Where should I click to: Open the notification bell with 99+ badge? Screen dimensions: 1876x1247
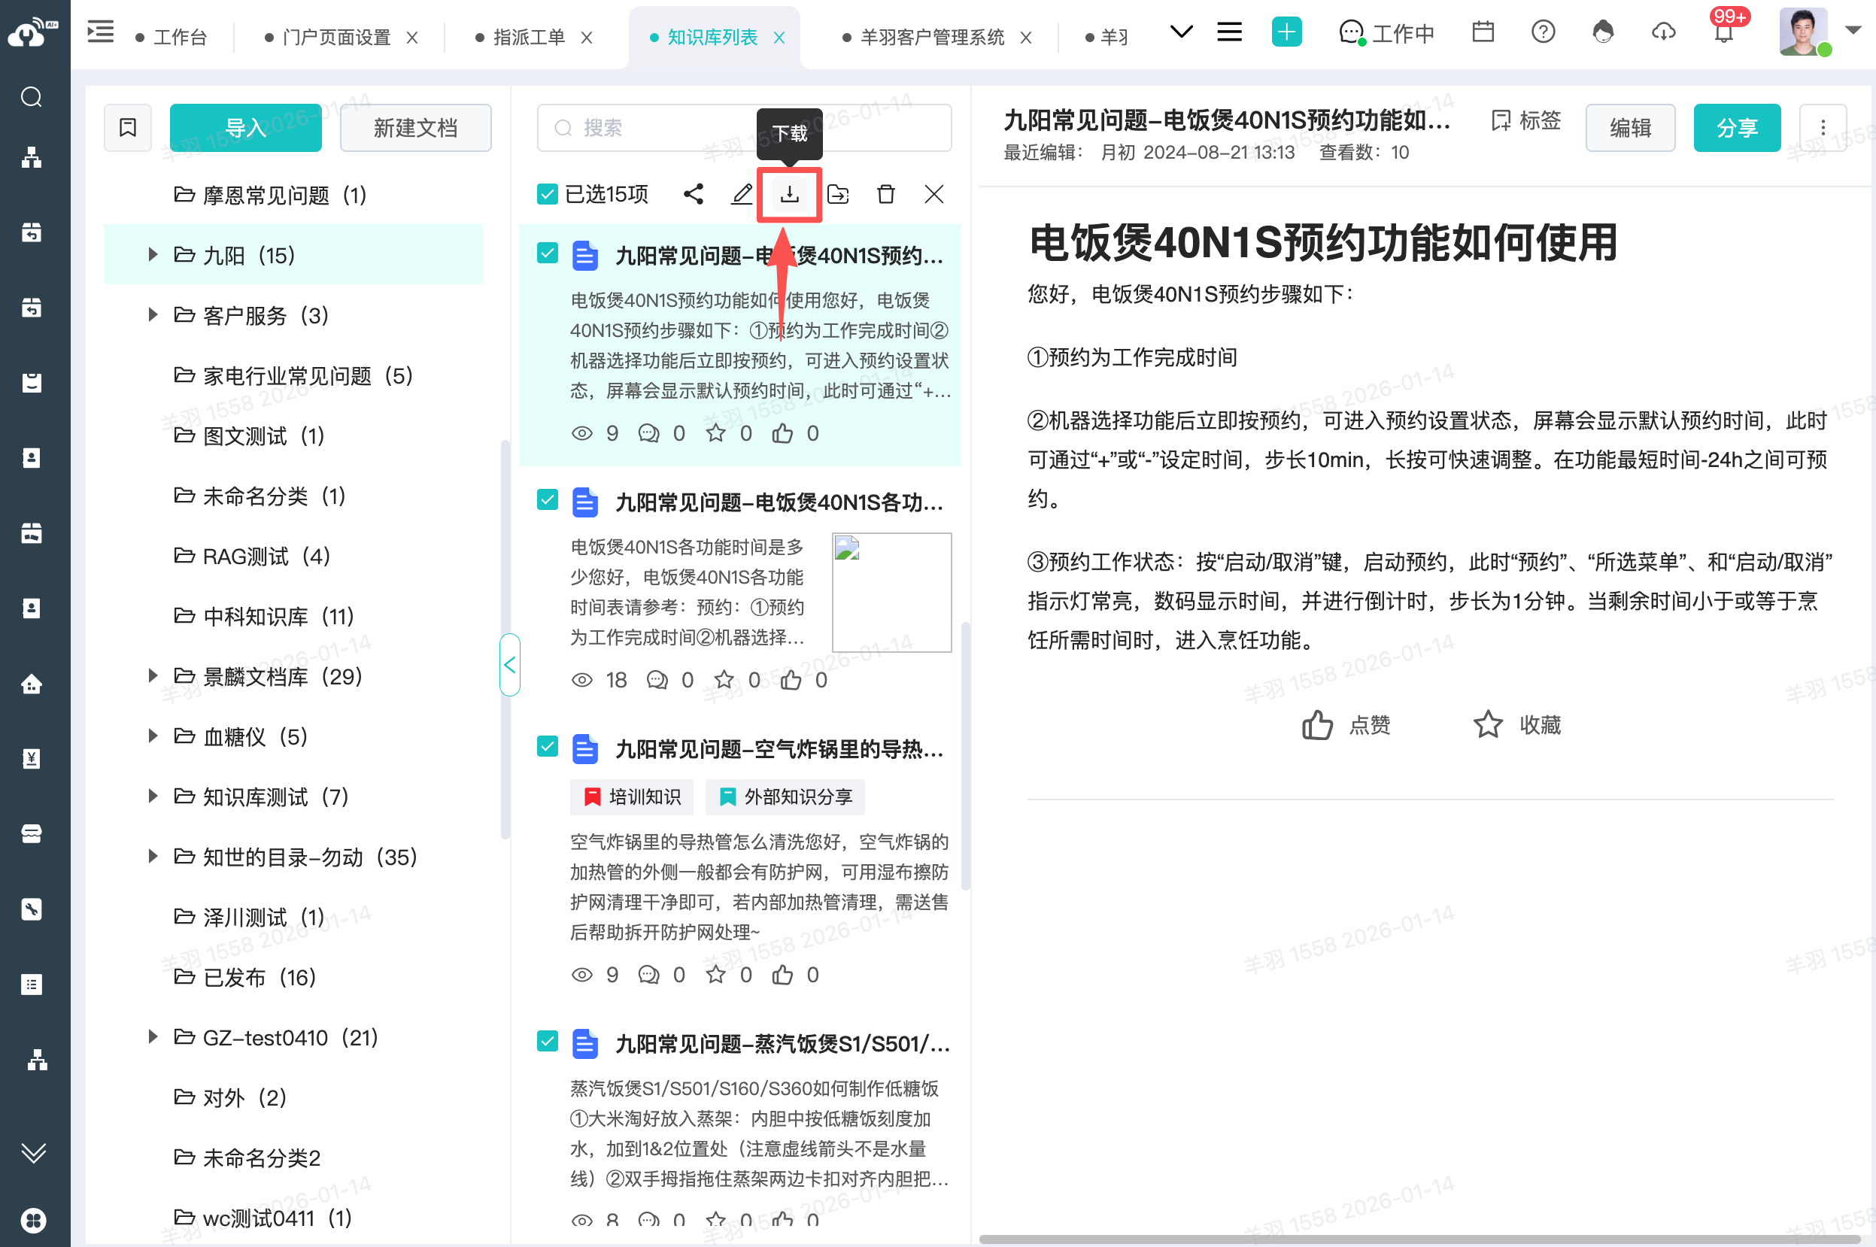(1723, 33)
